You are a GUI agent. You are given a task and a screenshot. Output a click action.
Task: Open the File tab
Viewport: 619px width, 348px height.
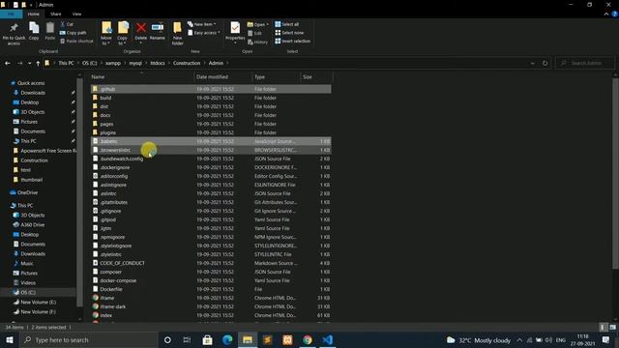[x=11, y=14]
